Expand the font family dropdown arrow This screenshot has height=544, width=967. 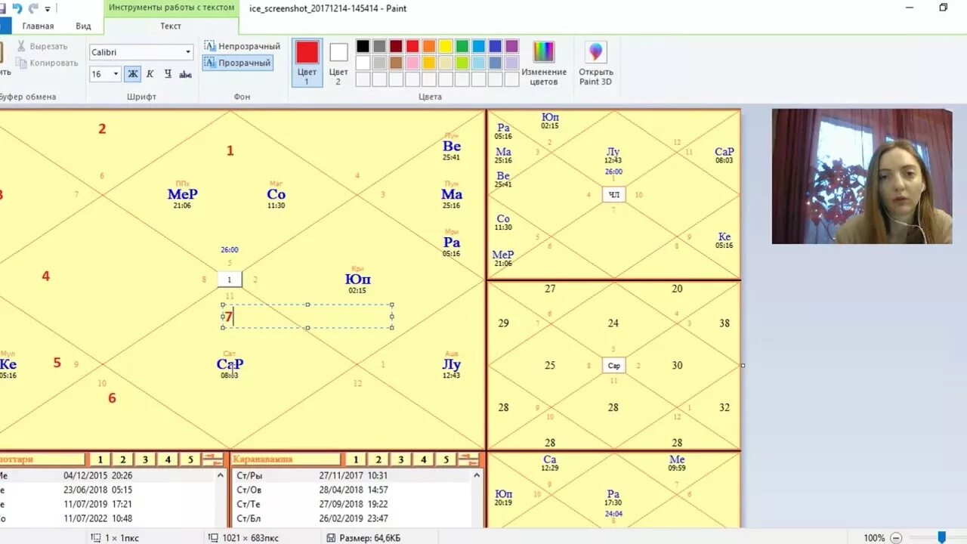188,52
